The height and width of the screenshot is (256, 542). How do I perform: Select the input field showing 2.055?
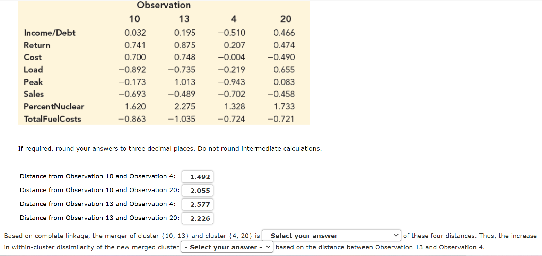coord(197,191)
